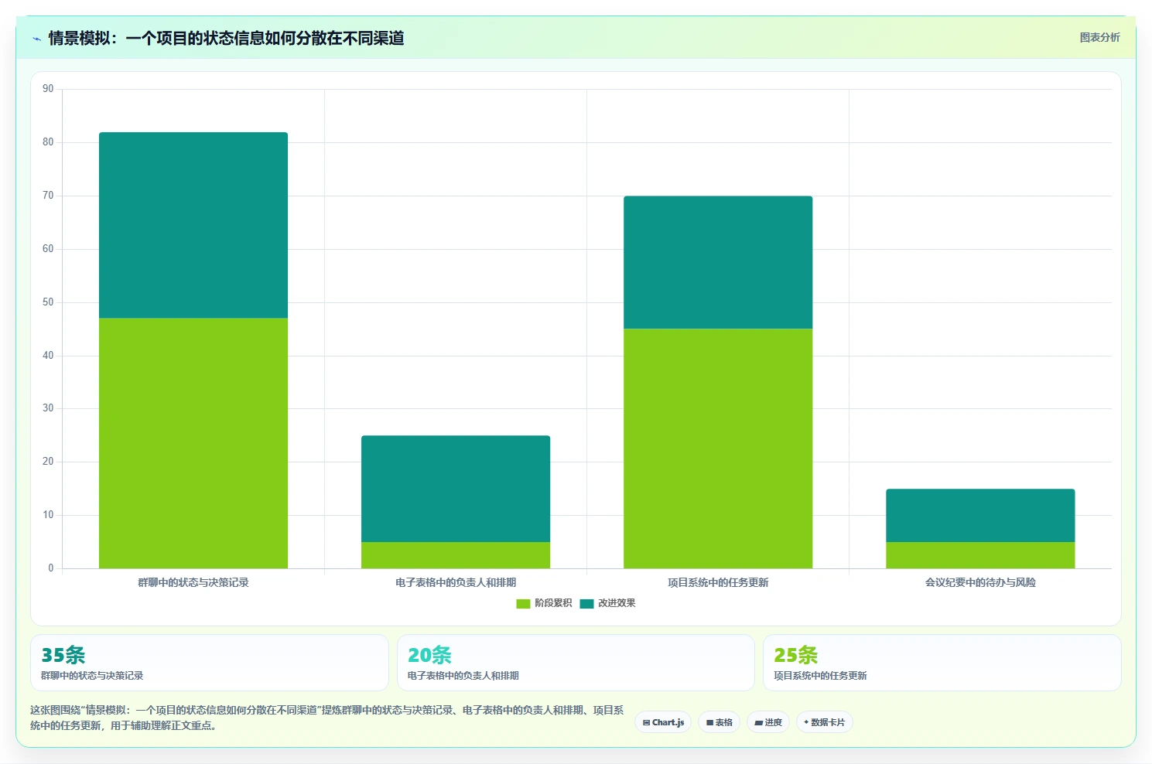
Task: Click the y-axis value 50
Action: click(x=48, y=302)
